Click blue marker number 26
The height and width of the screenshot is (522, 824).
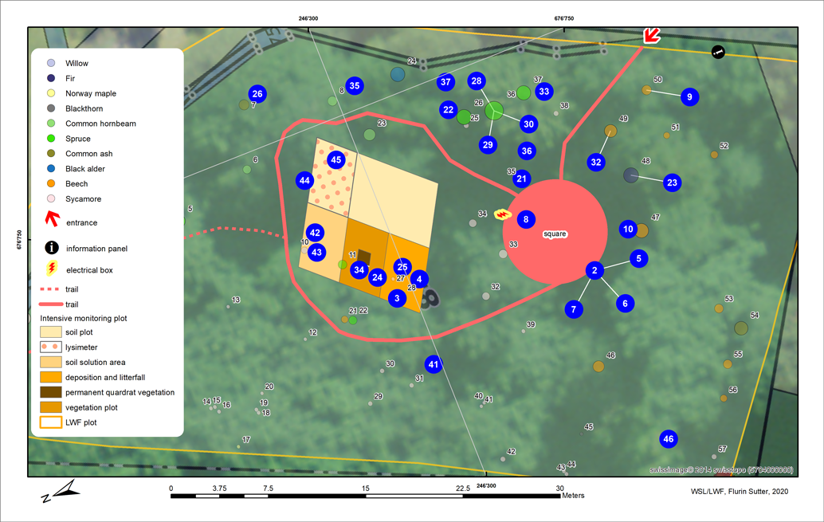click(x=257, y=94)
